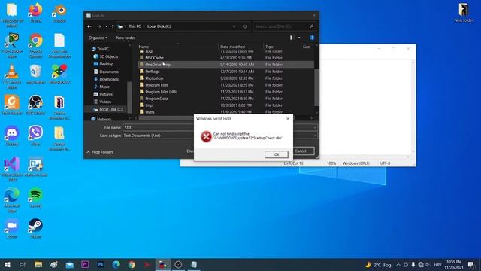Open Visual Studio desktop shortcut
Screen dimensions: 481x271
(x=12, y=169)
